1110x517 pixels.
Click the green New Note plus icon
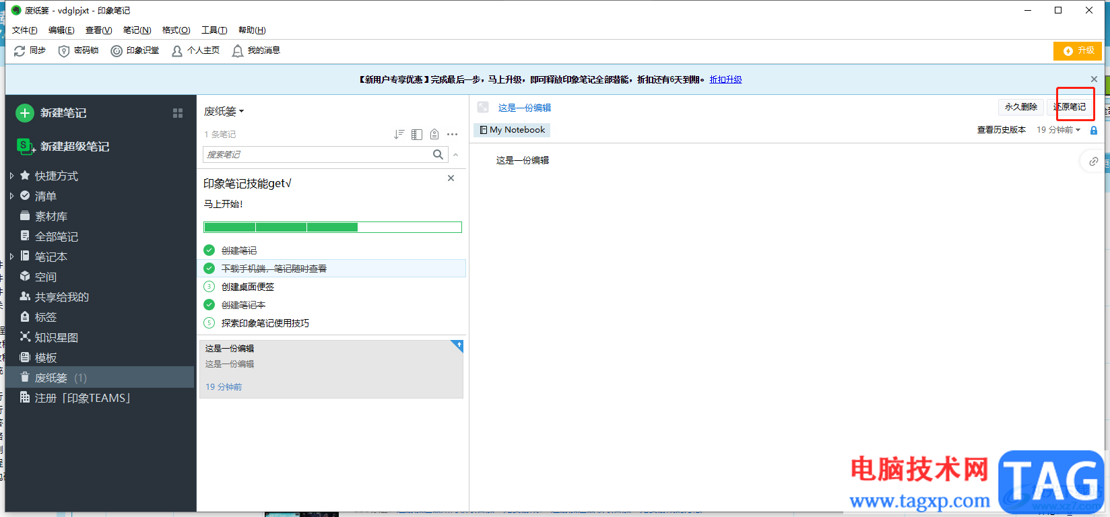[x=25, y=113]
